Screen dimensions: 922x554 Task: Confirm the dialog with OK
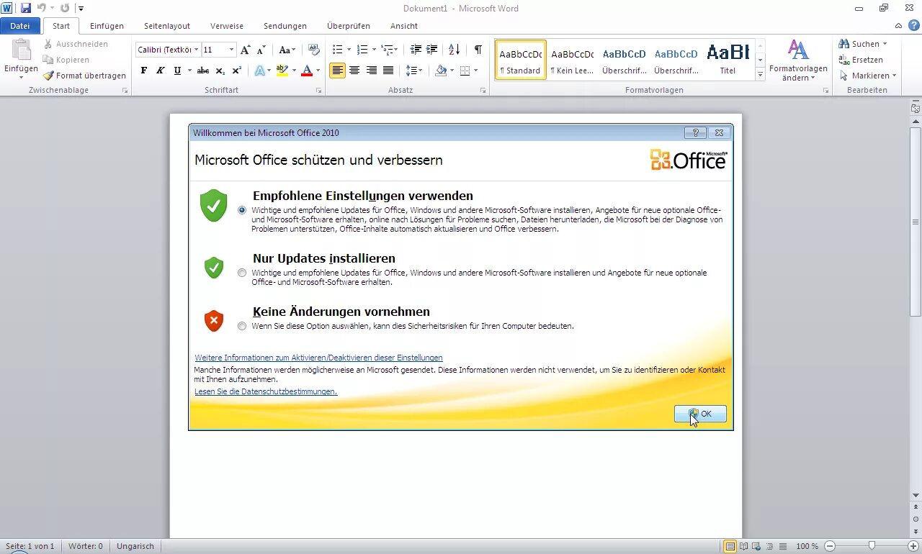coord(700,414)
